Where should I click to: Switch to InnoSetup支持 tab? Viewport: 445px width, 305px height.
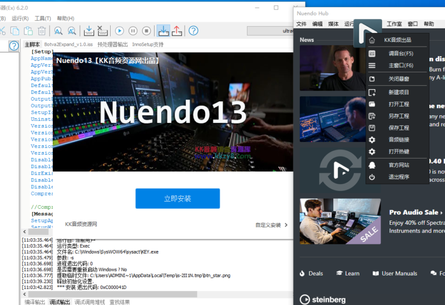point(147,45)
